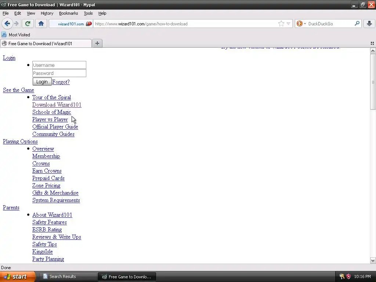Screen dimensions: 376x282
Task: Bookmark this page with the star icon
Action: (x=281, y=23)
